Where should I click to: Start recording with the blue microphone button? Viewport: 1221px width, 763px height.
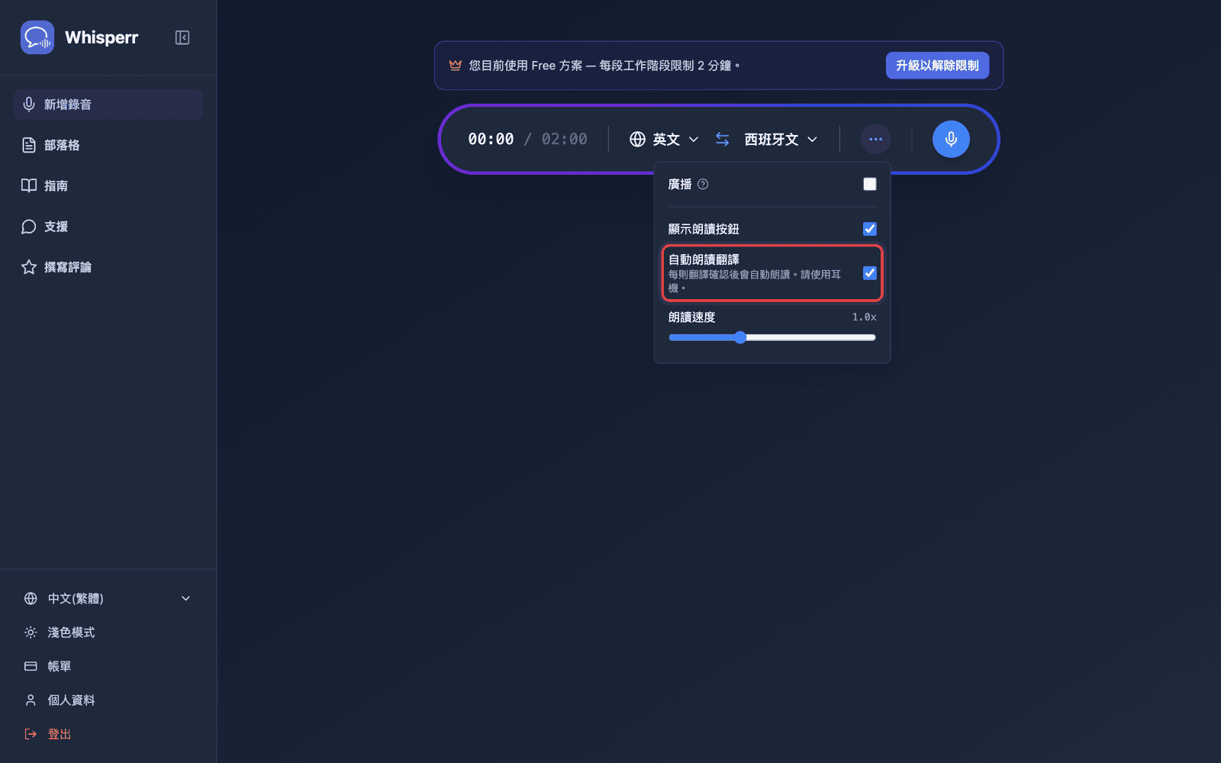(x=951, y=139)
